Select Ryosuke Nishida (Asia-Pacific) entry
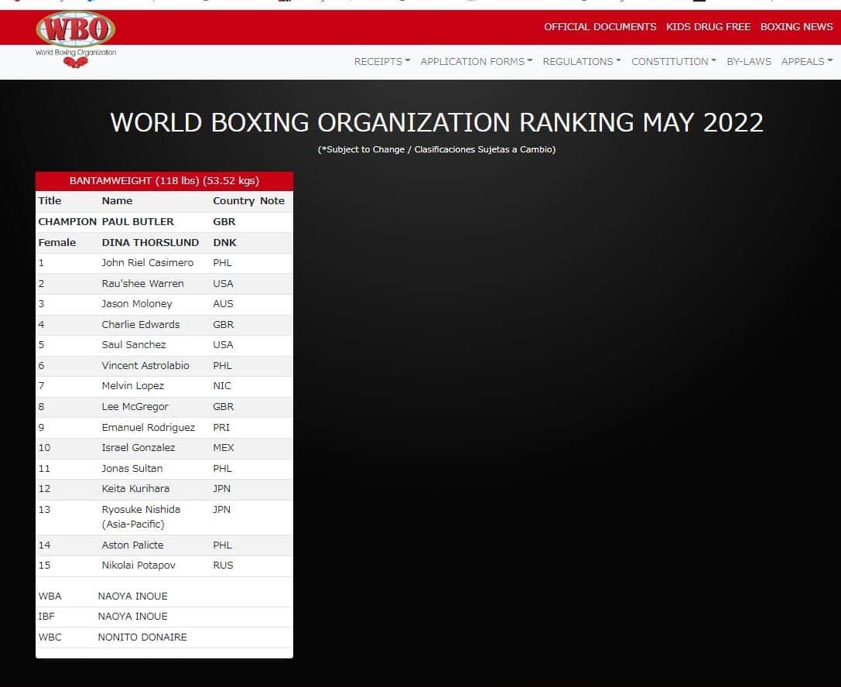Screen dimensions: 841x687 [x=141, y=517]
